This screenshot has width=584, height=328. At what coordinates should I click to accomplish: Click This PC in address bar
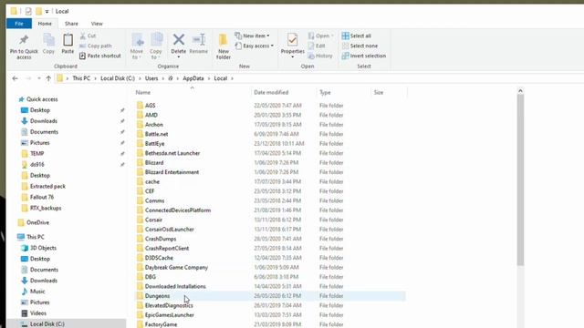(81, 78)
